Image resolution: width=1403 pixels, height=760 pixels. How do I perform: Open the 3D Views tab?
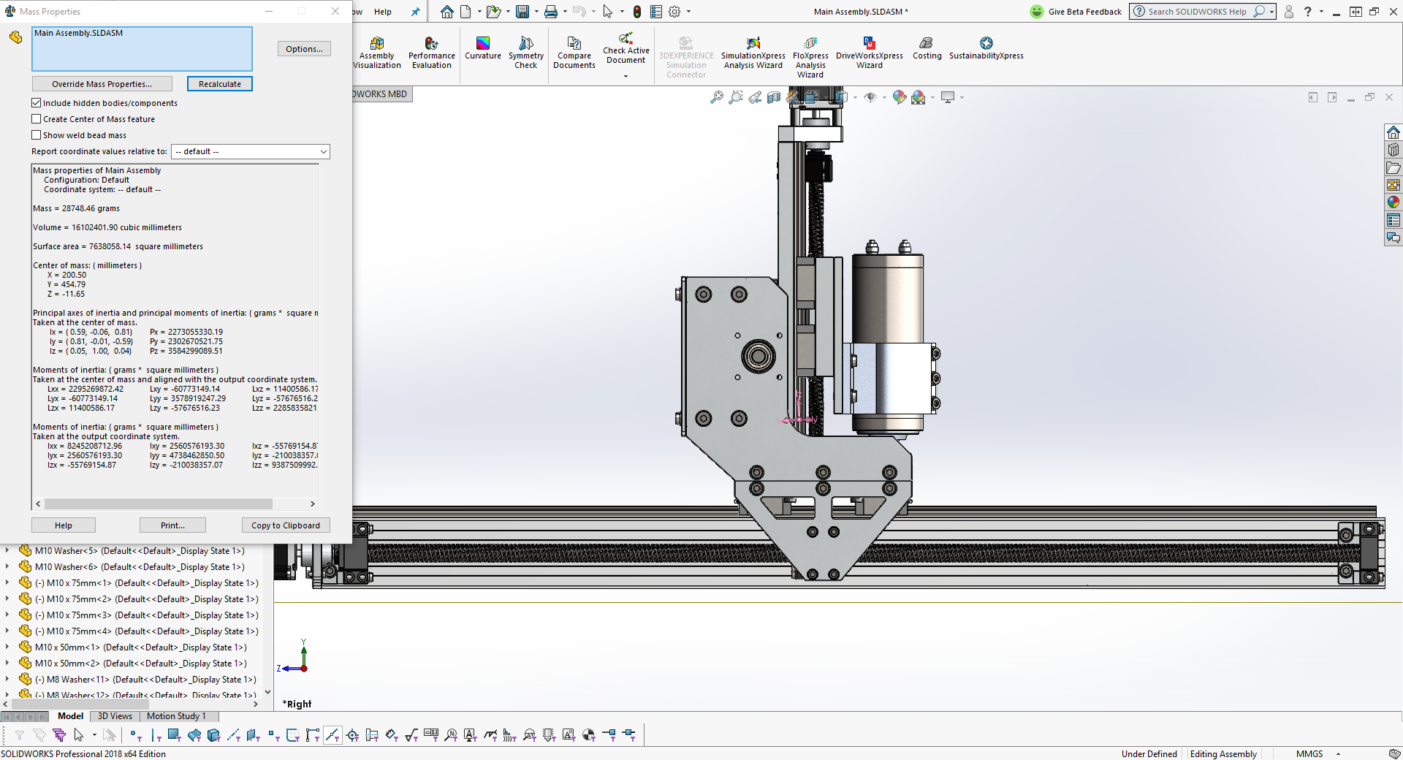pos(115,716)
